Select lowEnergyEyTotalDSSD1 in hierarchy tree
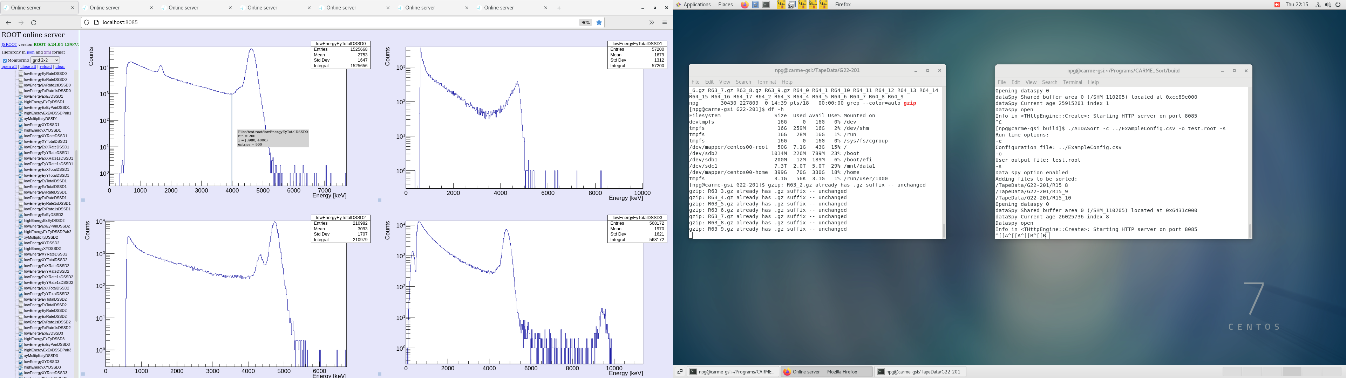This screenshot has height=378, width=1346. point(45,181)
